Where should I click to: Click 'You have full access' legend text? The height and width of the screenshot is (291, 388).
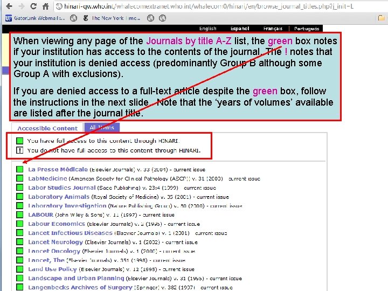point(103,141)
